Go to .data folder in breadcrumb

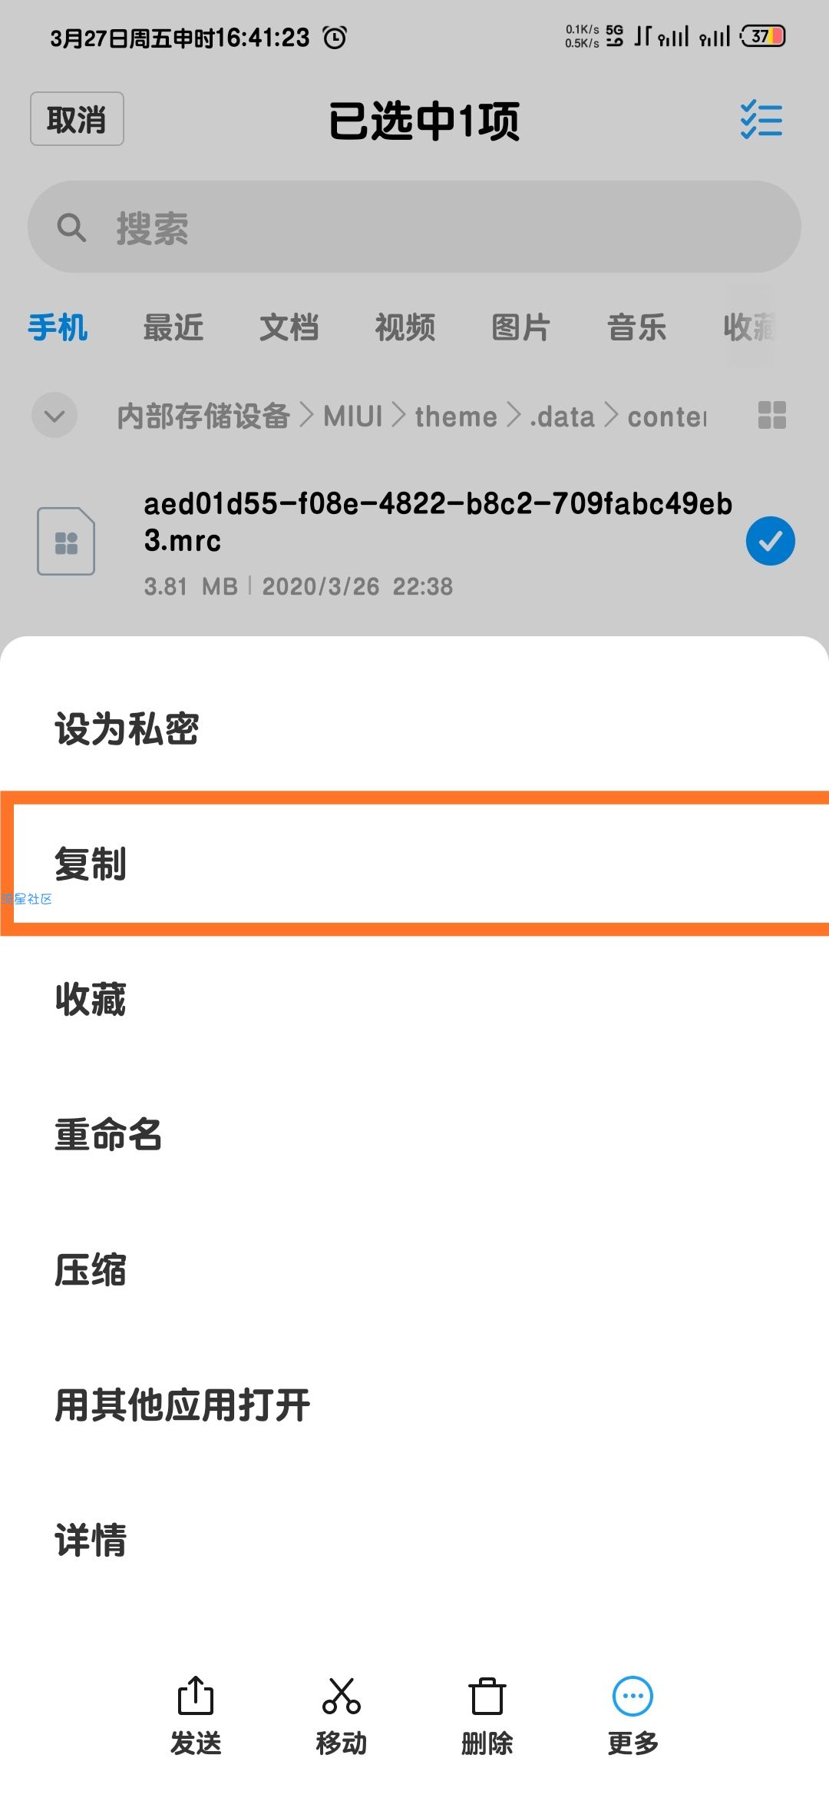tap(562, 416)
